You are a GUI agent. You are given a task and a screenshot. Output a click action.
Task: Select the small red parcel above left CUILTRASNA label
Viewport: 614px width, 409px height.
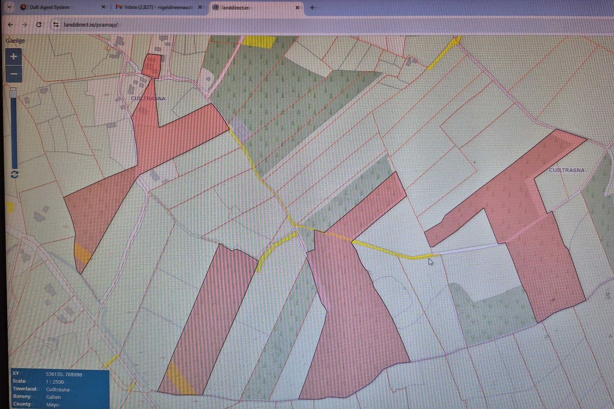click(151, 66)
